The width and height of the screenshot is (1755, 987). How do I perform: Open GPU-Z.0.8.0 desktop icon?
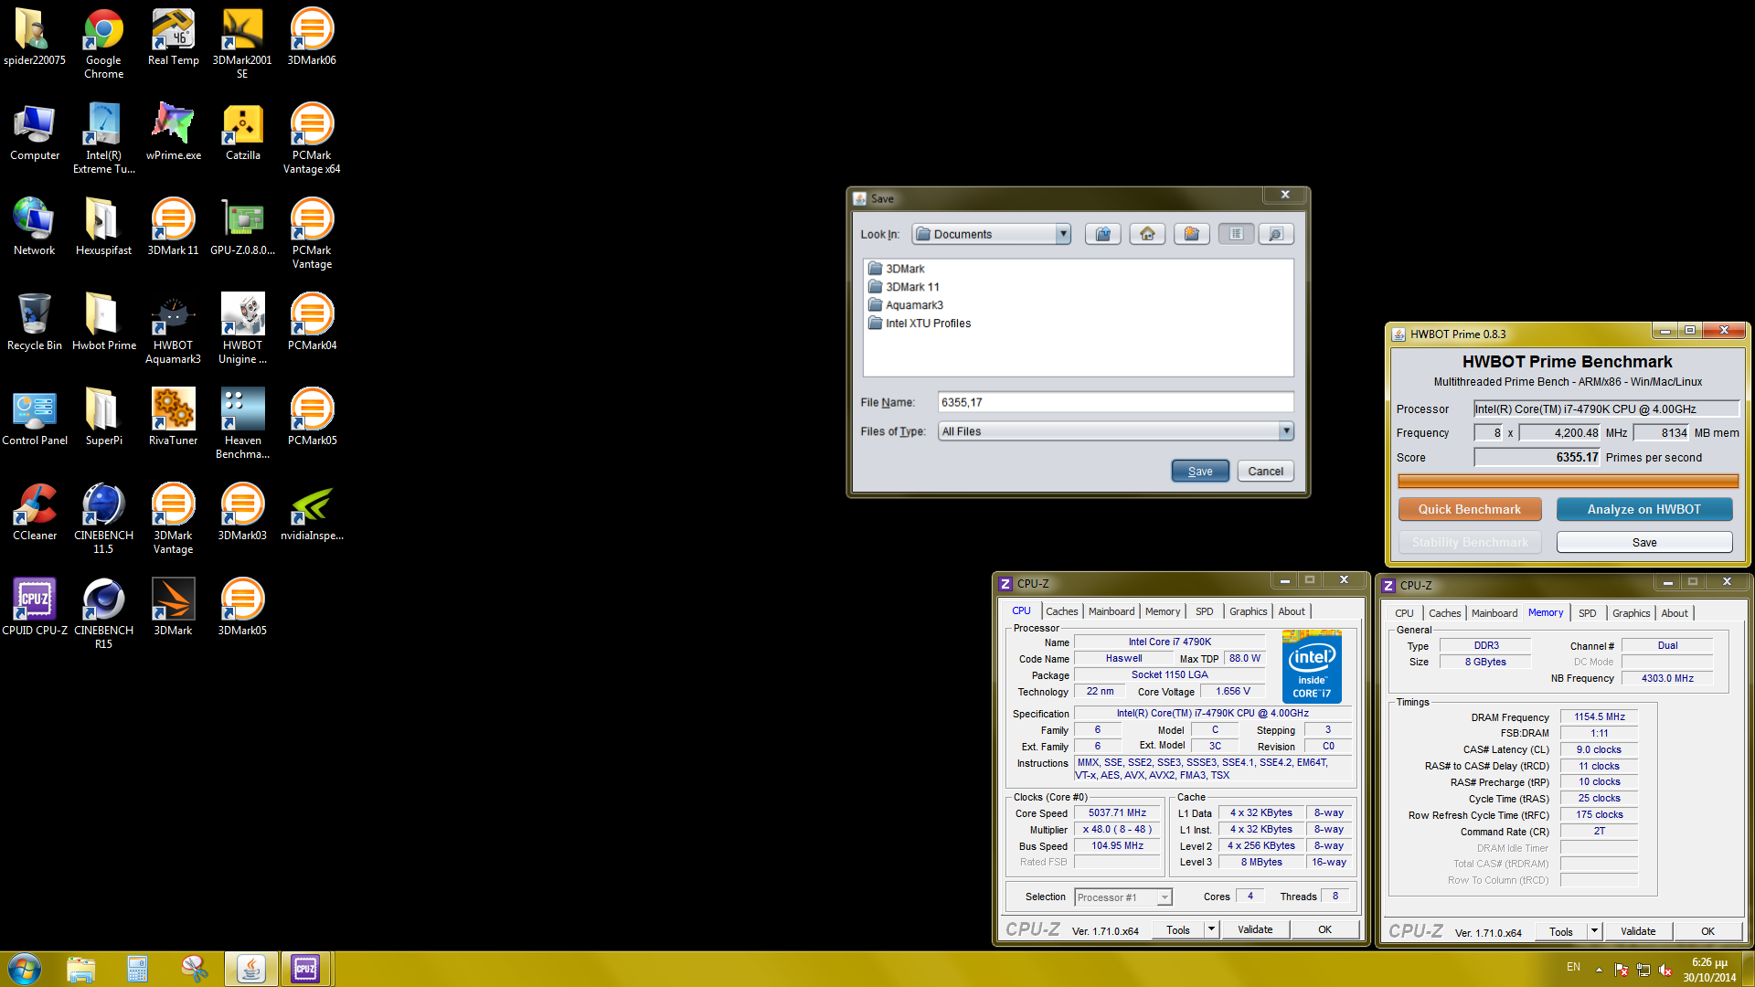pyautogui.click(x=242, y=227)
